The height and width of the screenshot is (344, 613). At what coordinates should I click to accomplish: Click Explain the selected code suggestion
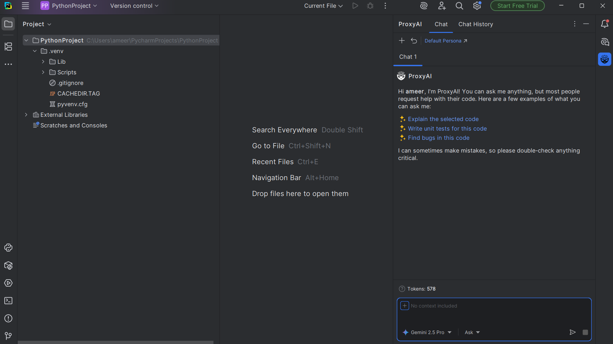tap(443, 119)
